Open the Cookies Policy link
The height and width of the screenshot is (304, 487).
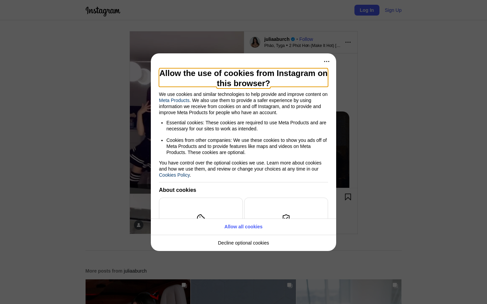click(174, 175)
